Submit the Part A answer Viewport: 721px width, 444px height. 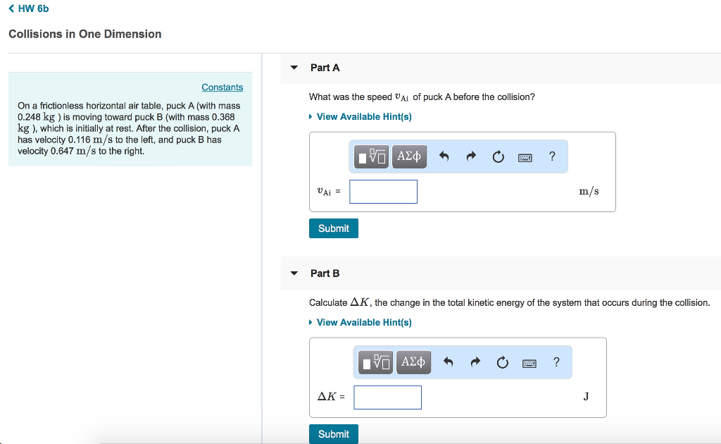coord(333,228)
